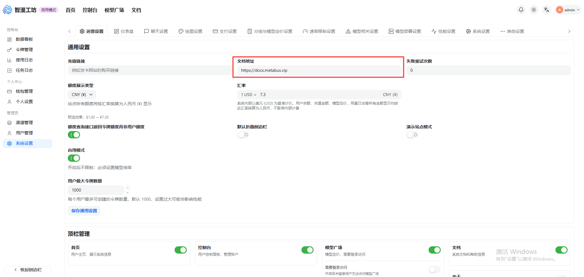This screenshot has width=584, height=277.
Task: Click the 支付设置 credit card icon
Action: click(215, 31)
